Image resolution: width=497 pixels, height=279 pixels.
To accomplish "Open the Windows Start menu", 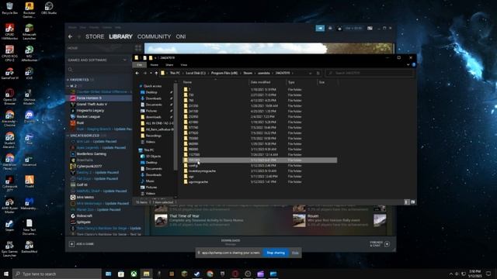I will click(x=6, y=274).
